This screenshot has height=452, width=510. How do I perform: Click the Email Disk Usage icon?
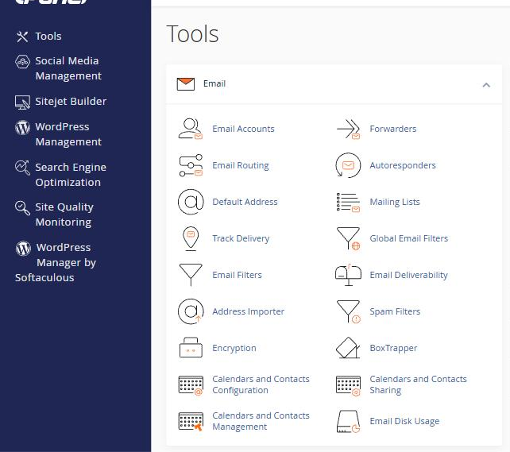[348, 422]
